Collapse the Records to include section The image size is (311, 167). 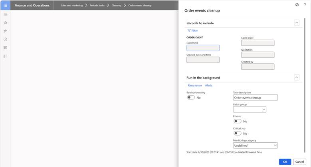pyautogui.click(x=297, y=23)
